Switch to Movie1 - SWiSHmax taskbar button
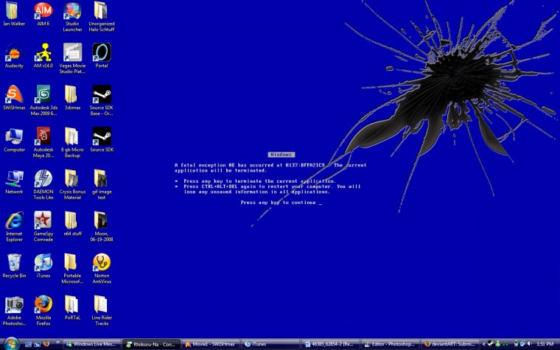The height and width of the screenshot is (350, 560). [211, 344]
